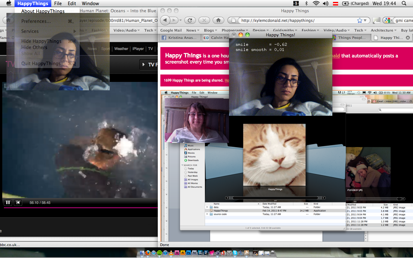This screenshot has width=413, height=258.
Task: Go back using the browser back arrow
Action: pos(165,20)
